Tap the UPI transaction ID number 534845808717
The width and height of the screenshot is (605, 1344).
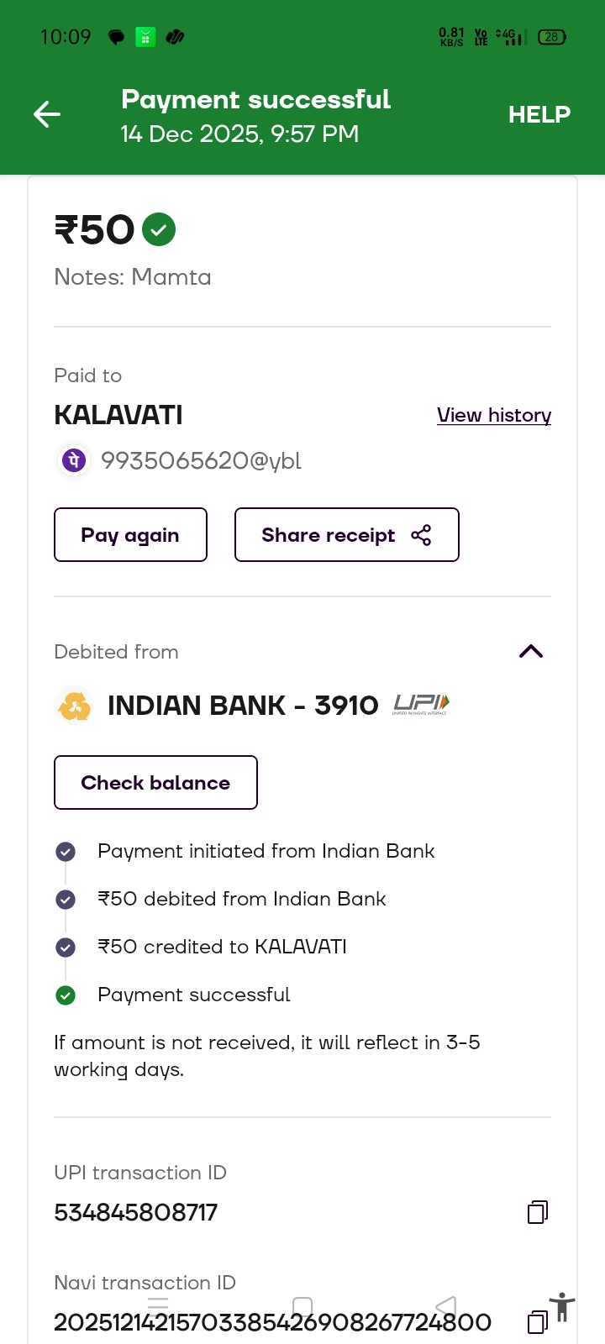point(136,1212)
